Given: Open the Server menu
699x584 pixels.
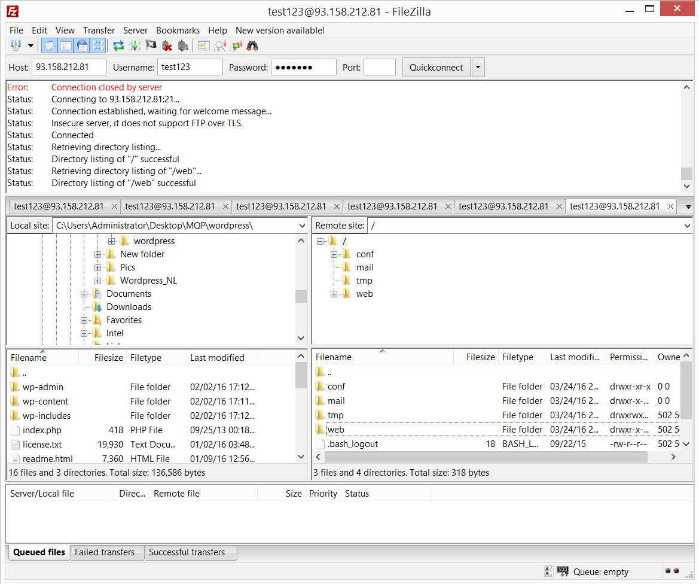Looking at the screenshot, I should [x=135, y=31].
